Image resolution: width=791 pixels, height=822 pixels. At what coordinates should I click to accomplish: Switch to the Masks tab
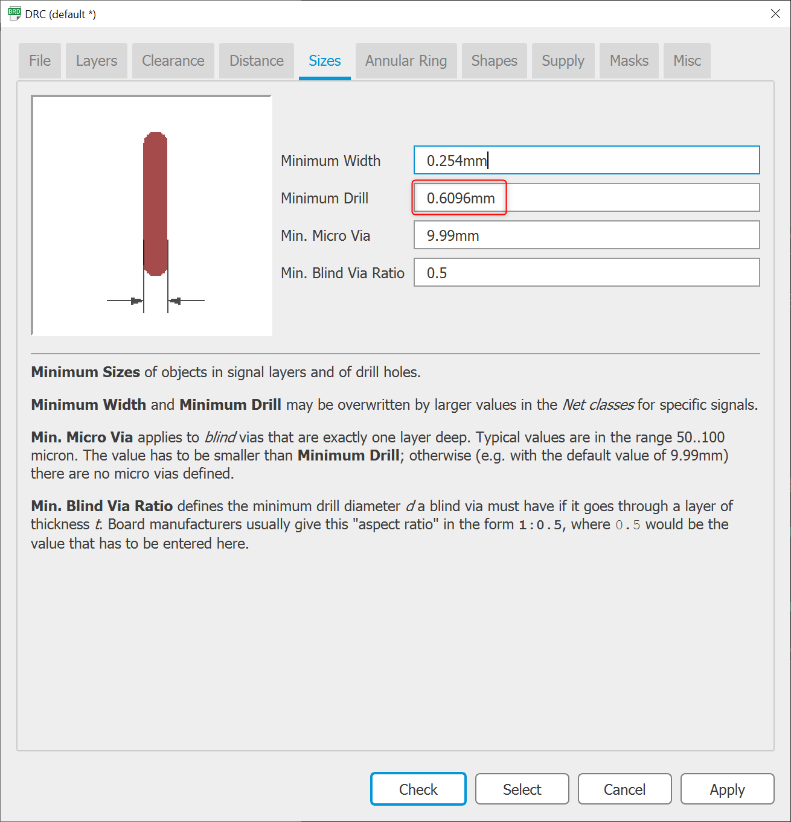[x=629, y=60]
